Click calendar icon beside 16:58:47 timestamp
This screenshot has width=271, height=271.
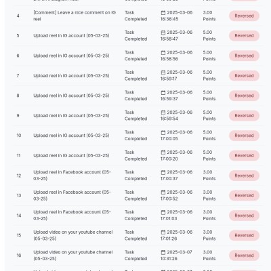(x=163, y=33)
